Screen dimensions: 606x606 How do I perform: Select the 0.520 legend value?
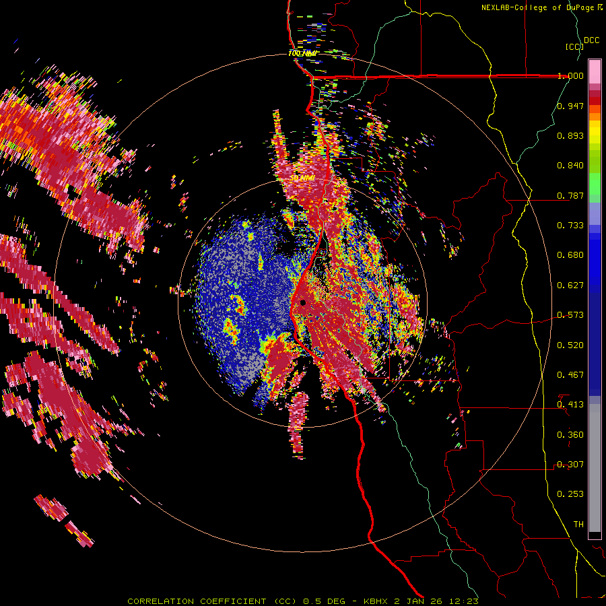coord(570,345)
